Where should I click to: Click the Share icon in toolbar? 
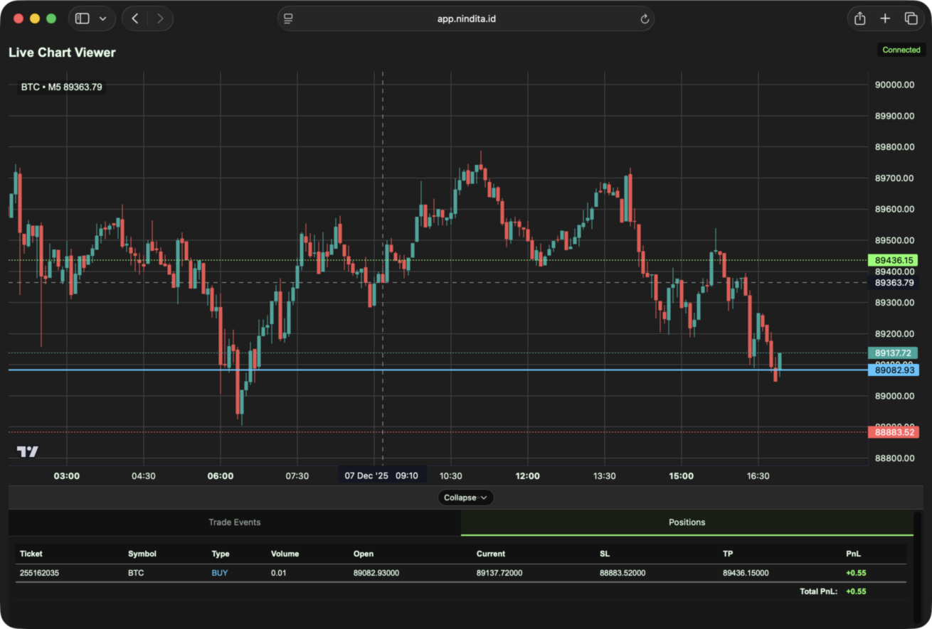point(859,18)
